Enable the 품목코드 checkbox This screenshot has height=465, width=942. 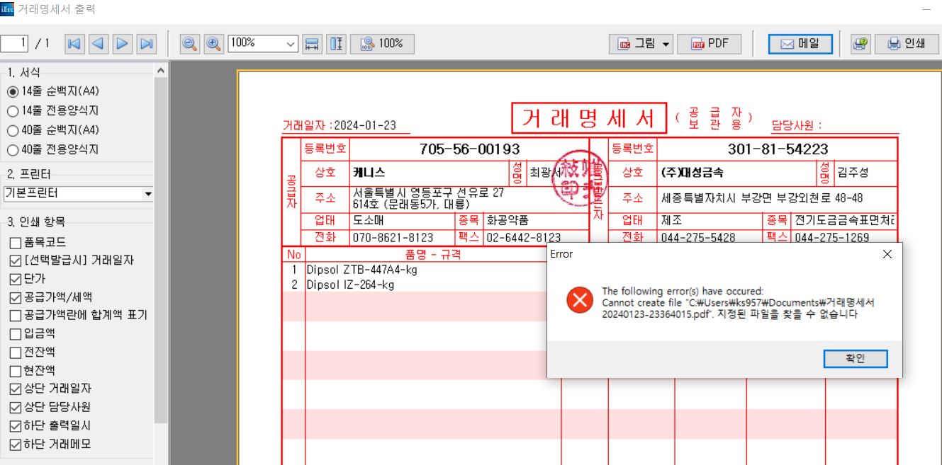point(15,242)
